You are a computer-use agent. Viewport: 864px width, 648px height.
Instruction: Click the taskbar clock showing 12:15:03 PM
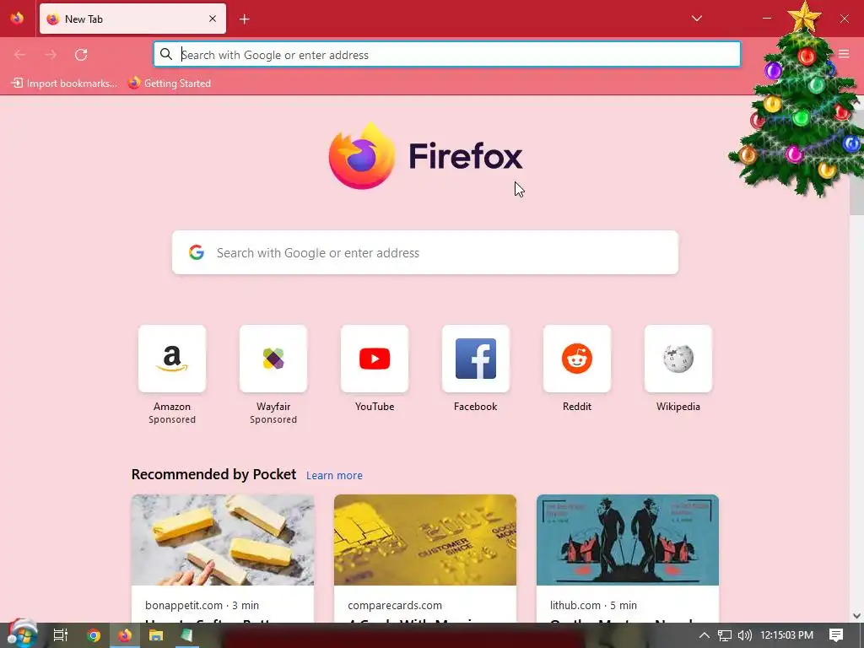coord(787,635)
